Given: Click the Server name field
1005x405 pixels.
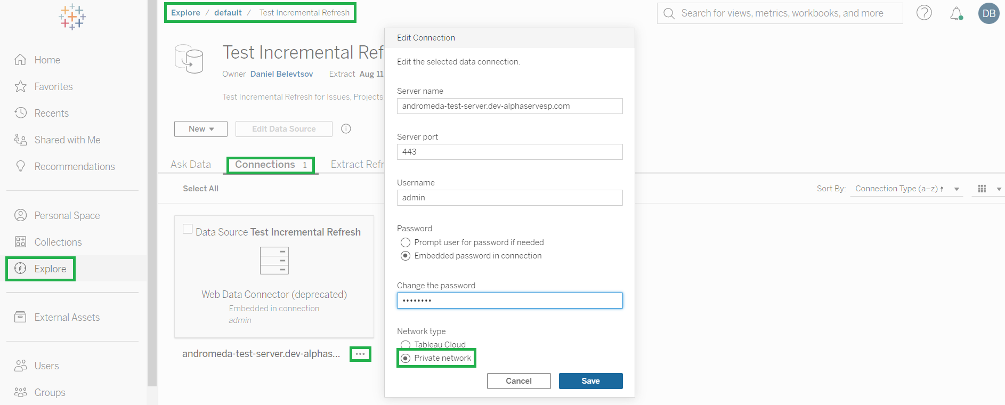Looking at the screenshot, I should coord(510,106).
